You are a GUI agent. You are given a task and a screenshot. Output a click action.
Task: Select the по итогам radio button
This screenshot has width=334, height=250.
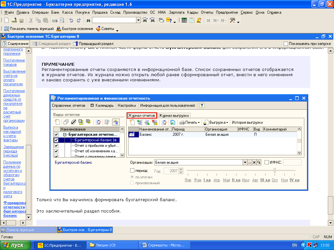[x=132, y=177]
